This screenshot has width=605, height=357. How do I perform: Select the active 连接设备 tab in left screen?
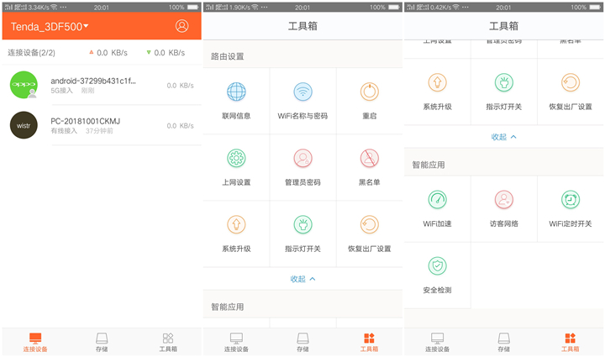click(35, 343)
